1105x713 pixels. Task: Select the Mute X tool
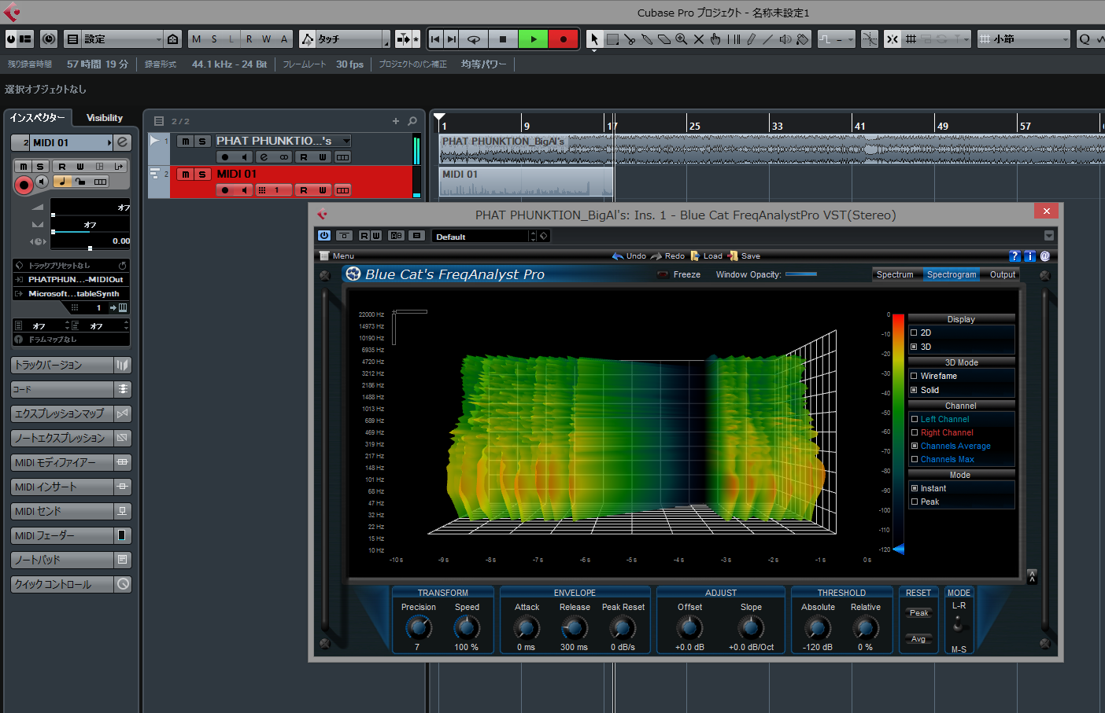pyautogui.click(x=699, y=39)
